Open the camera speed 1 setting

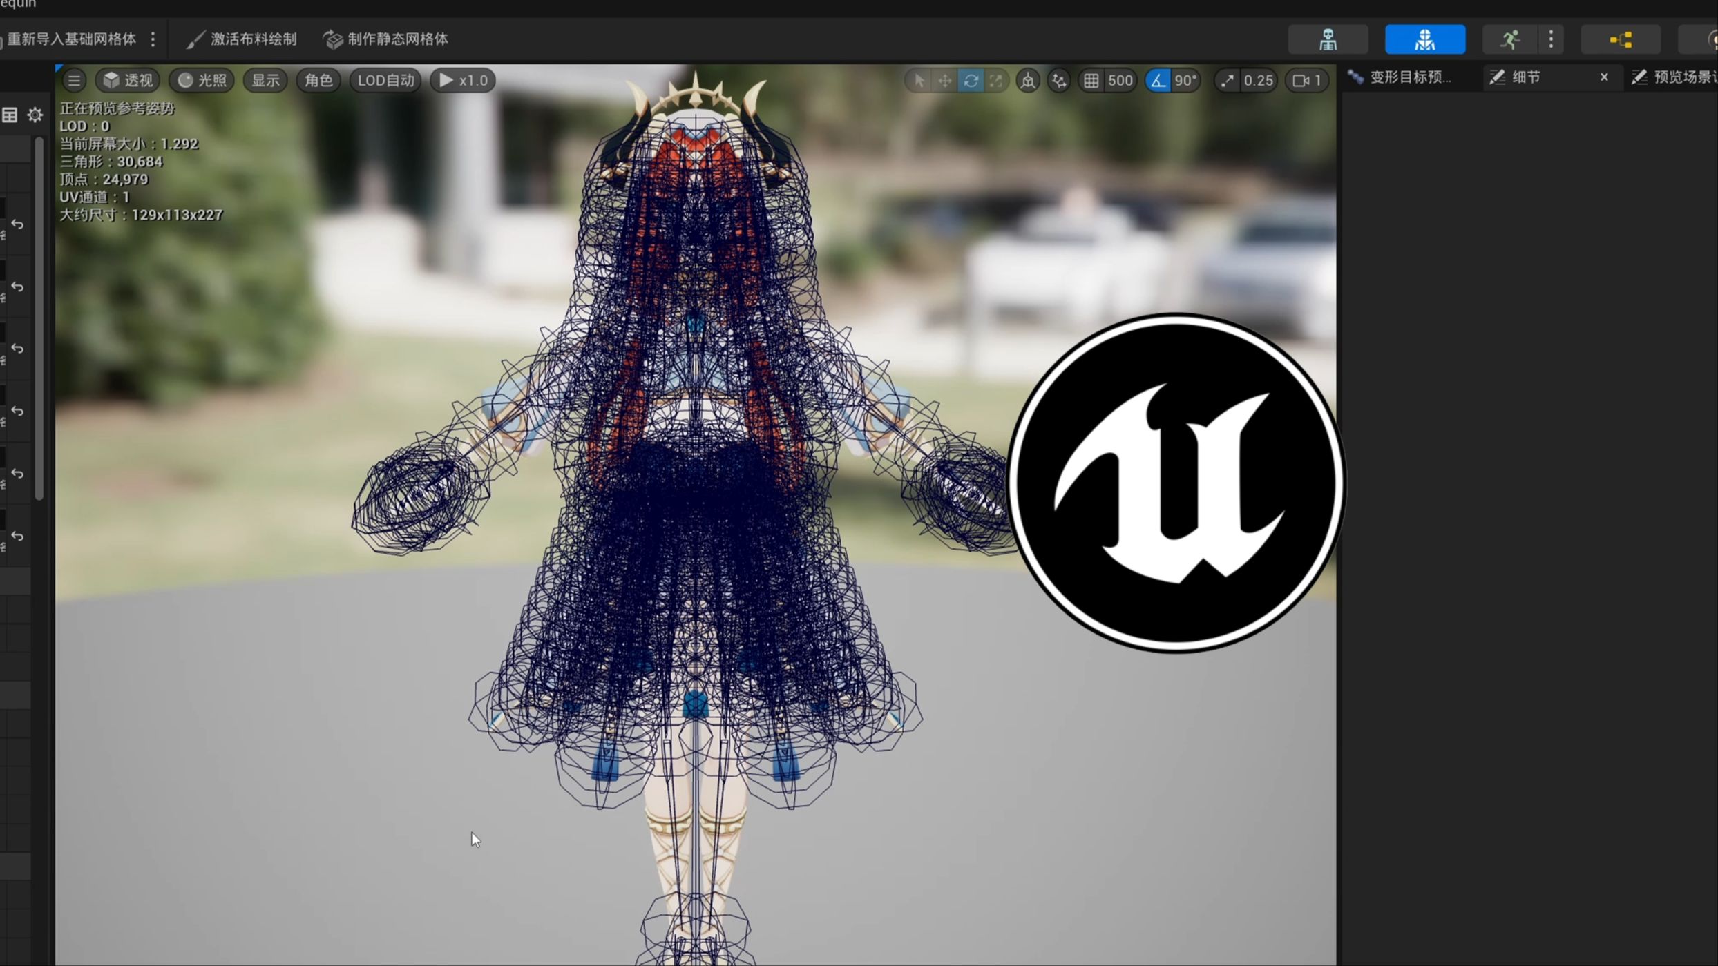[x=1306, y=81]
